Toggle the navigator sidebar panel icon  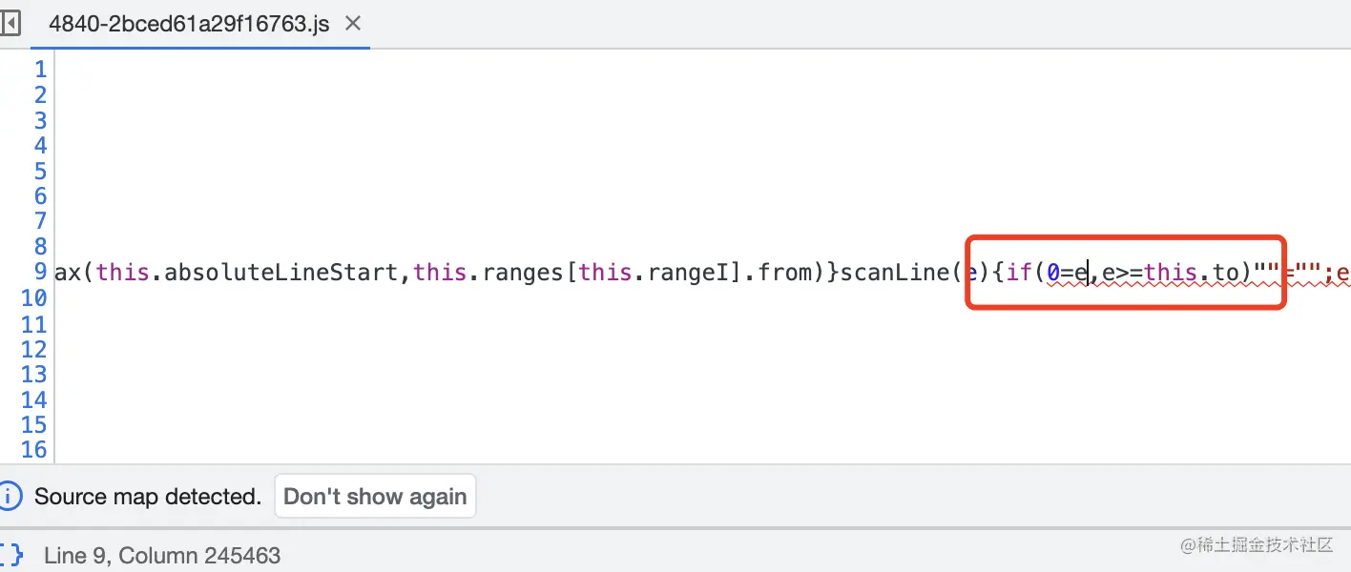tap(10, 24)
